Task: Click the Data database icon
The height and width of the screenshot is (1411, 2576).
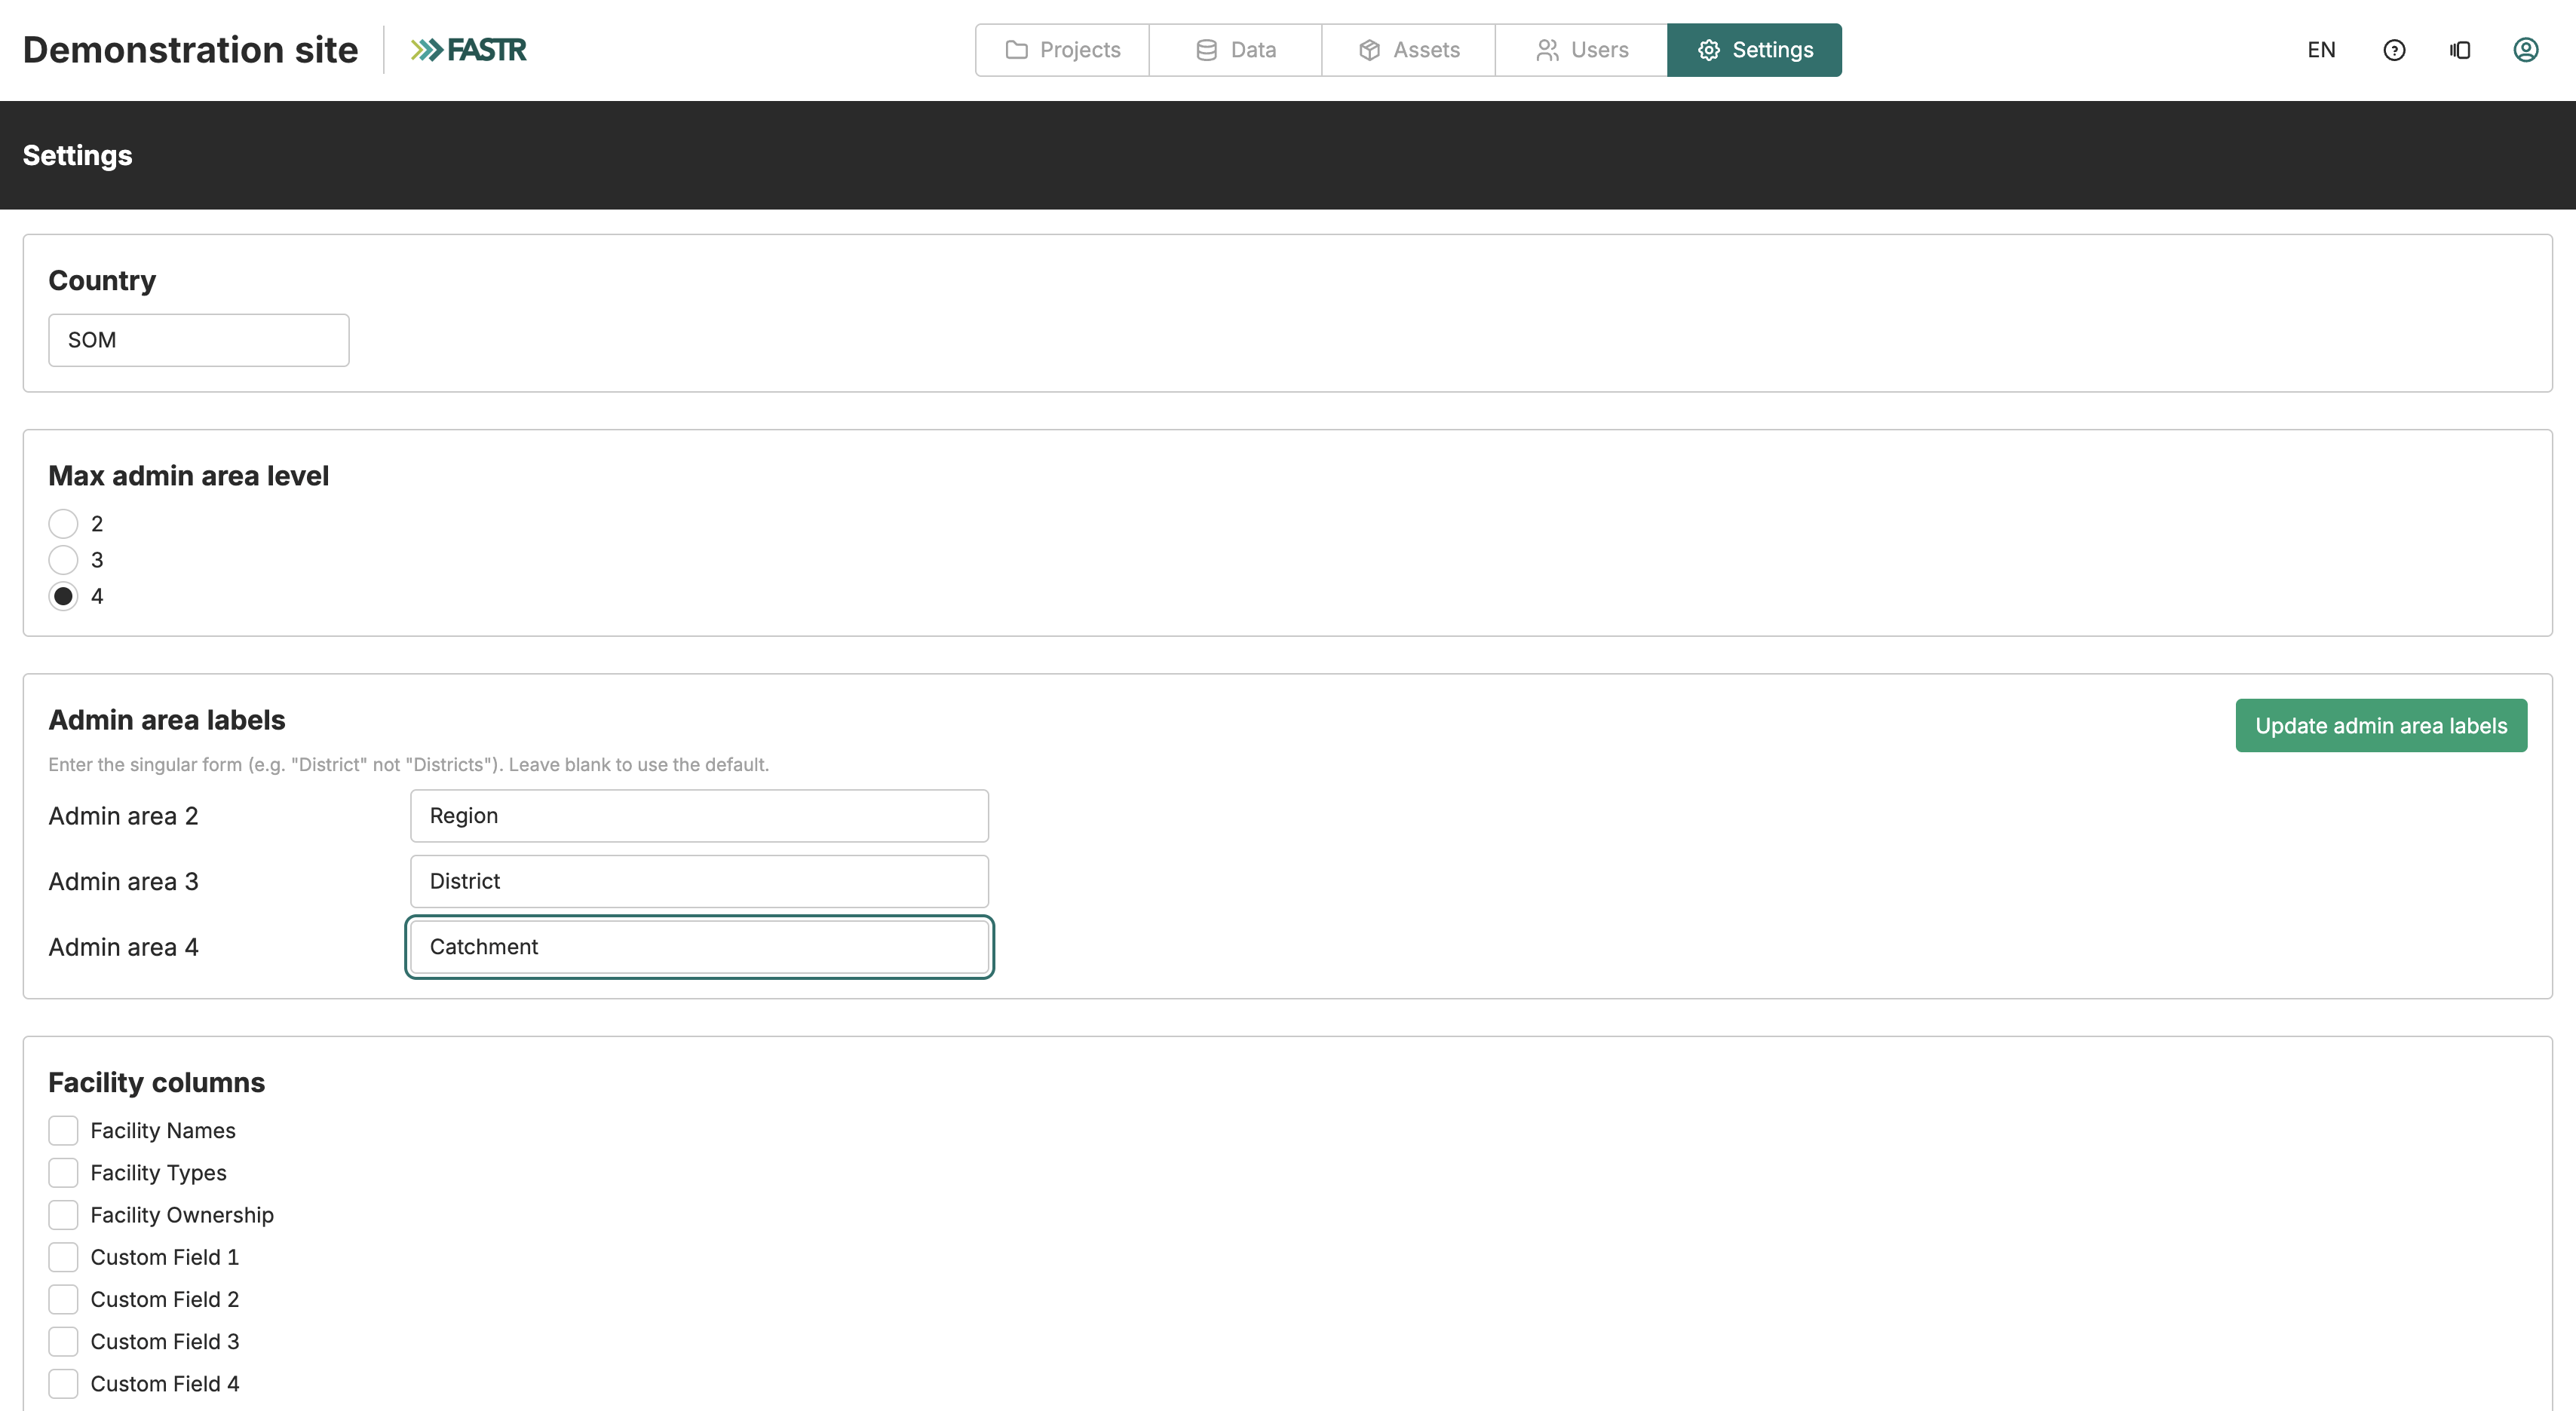Action: pos(1207,50)
